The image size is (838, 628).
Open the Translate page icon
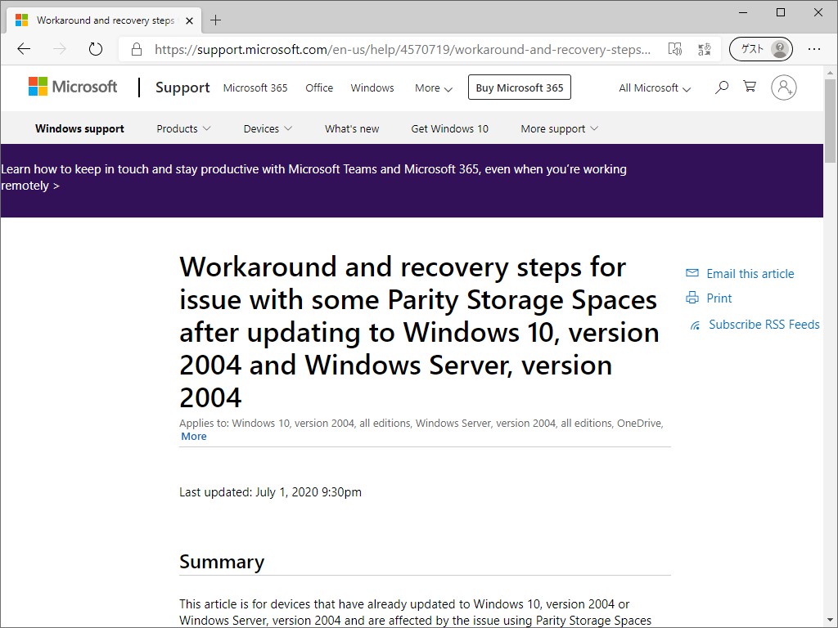pyautogui.click(x=704, y=49)
